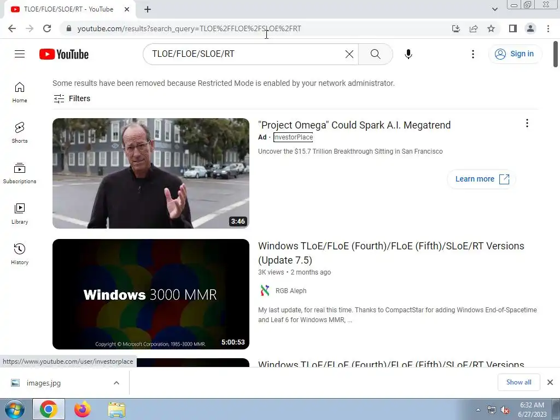Open Subscriptions in the sidebar
560x420 pixels.
pos(20,173)
